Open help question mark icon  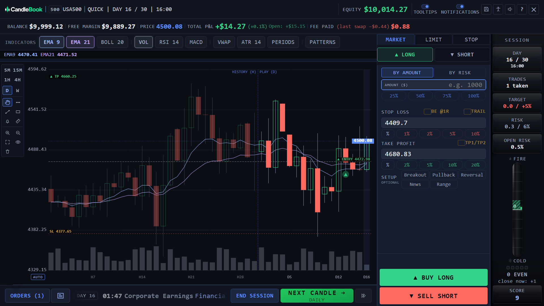(522, 9)
